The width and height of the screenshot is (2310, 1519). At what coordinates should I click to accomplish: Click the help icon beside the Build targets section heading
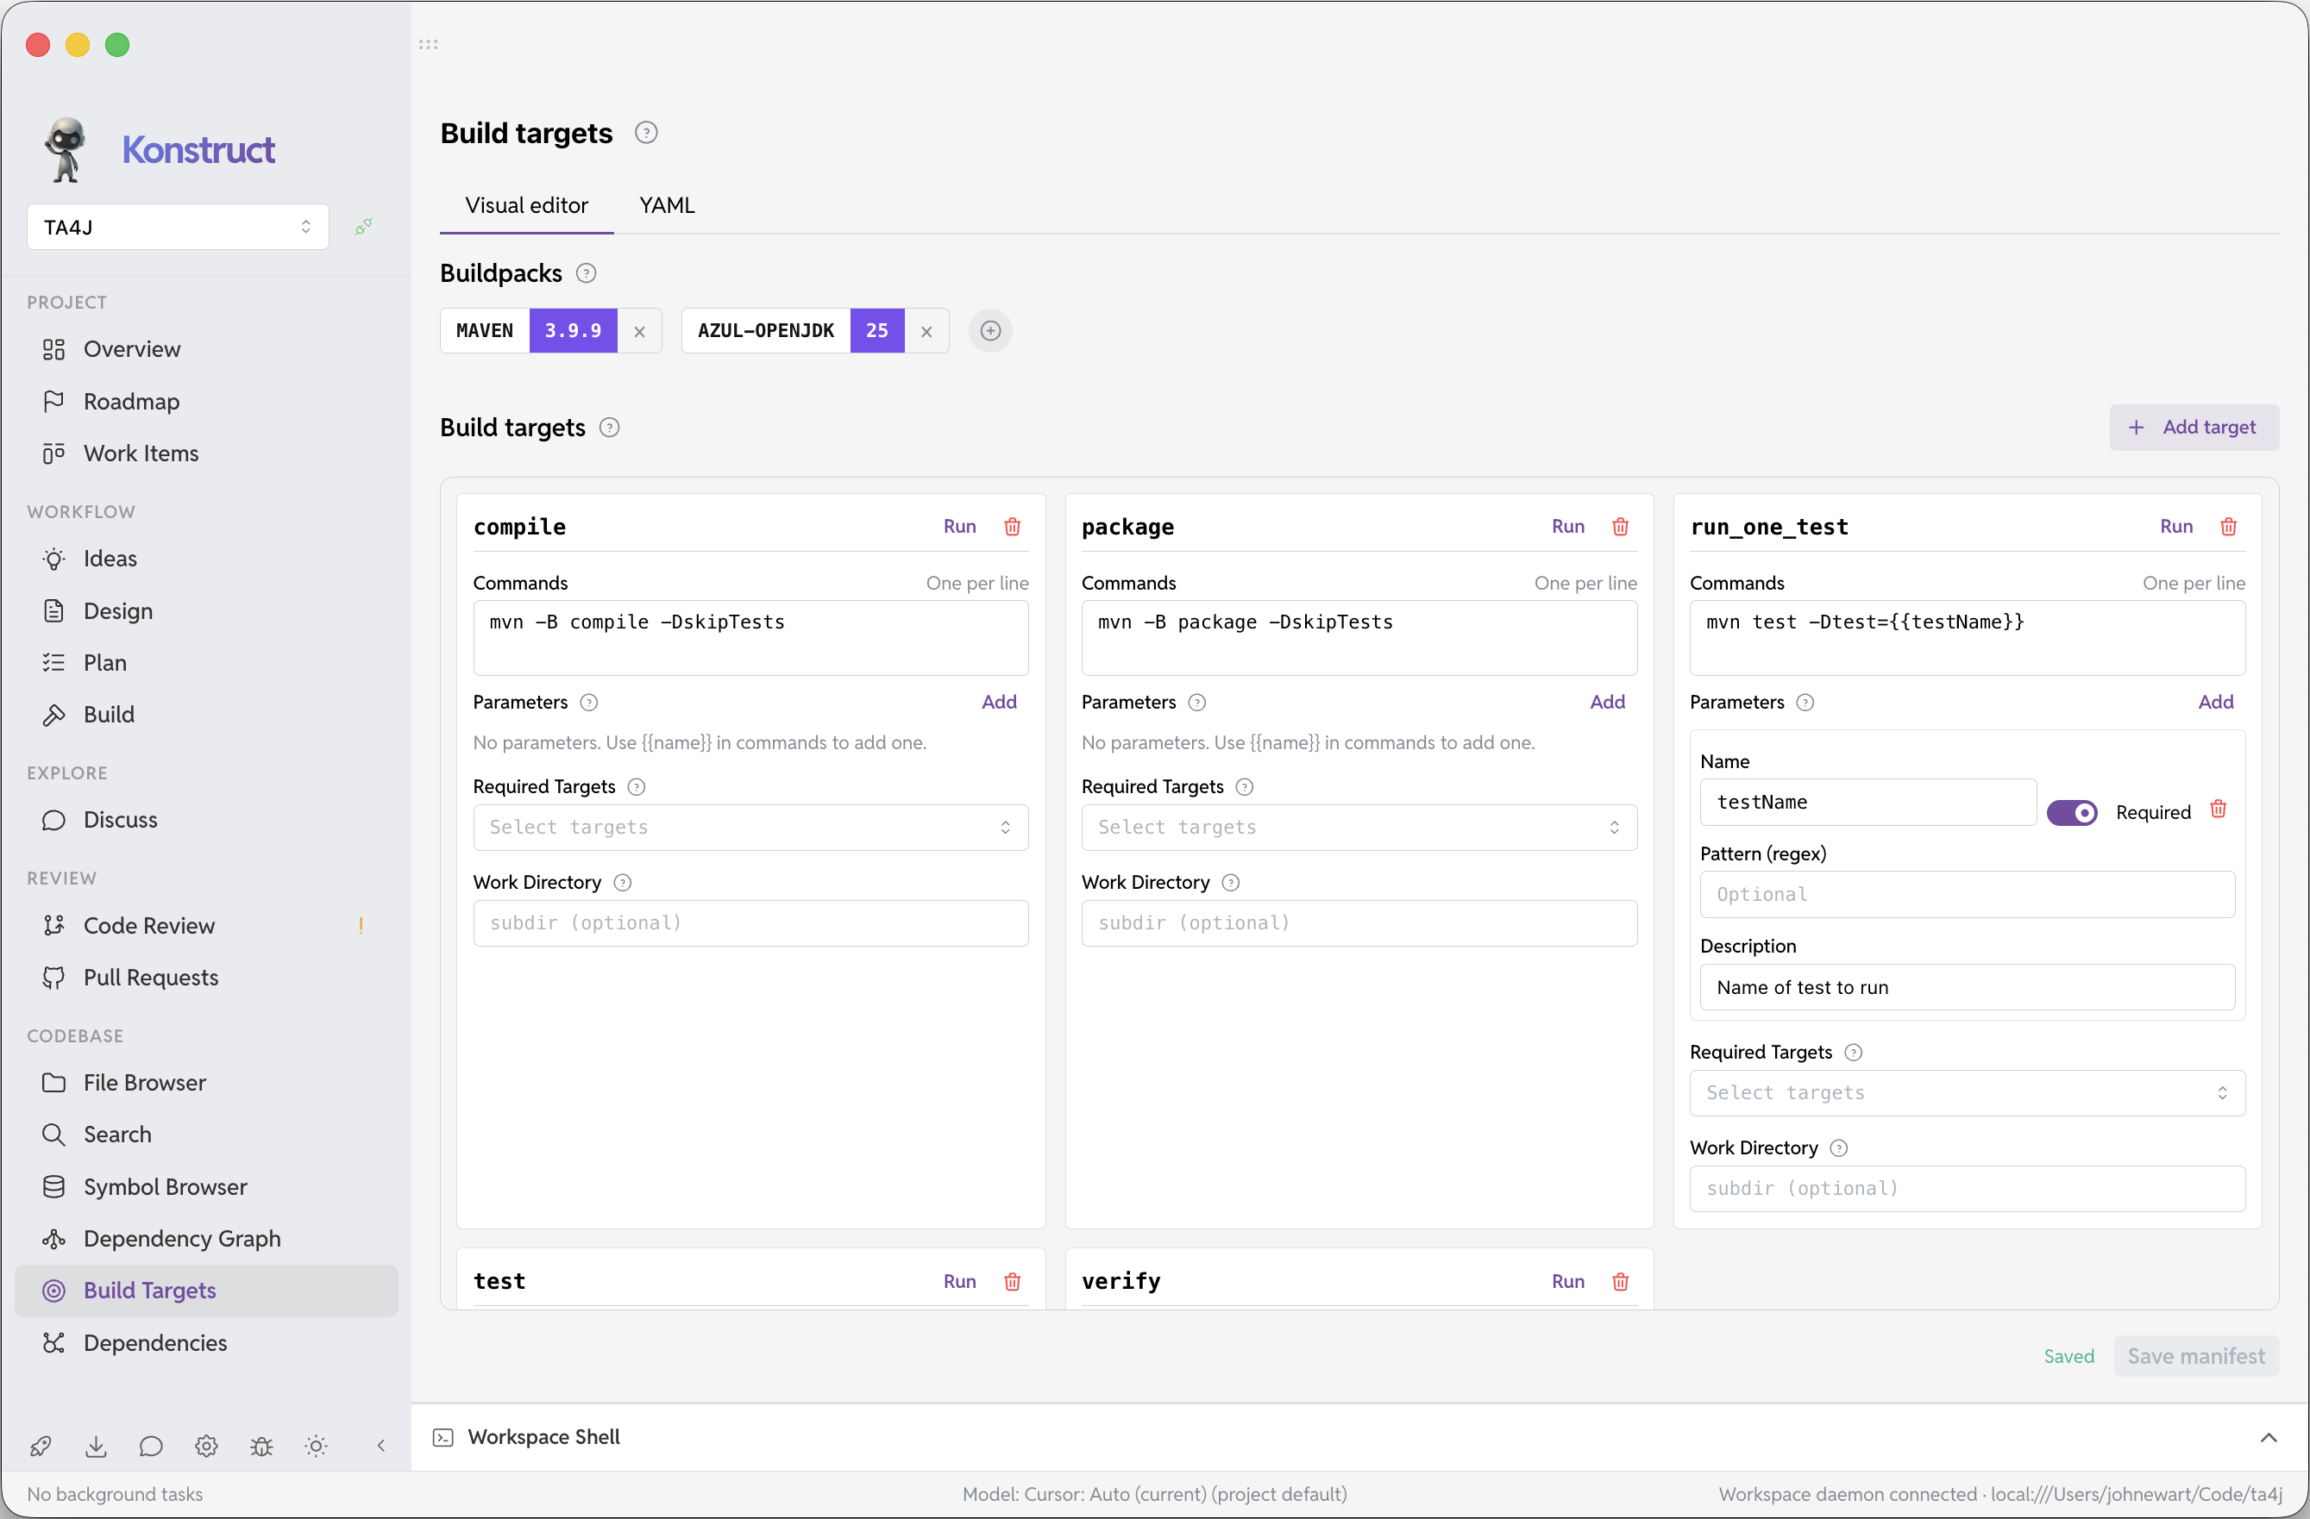[609, 428]
